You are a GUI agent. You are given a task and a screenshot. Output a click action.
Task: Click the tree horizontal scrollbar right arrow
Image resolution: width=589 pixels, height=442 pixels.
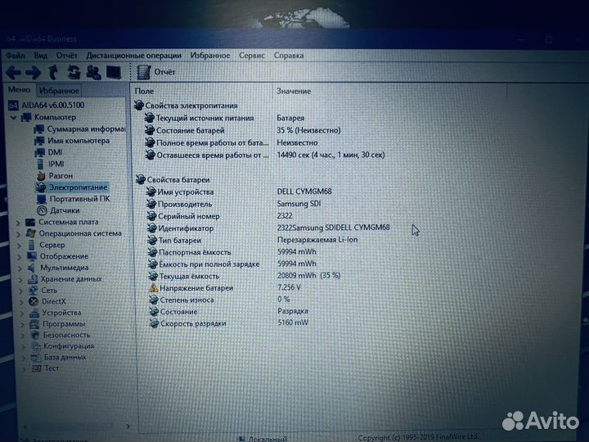(128, 426)
